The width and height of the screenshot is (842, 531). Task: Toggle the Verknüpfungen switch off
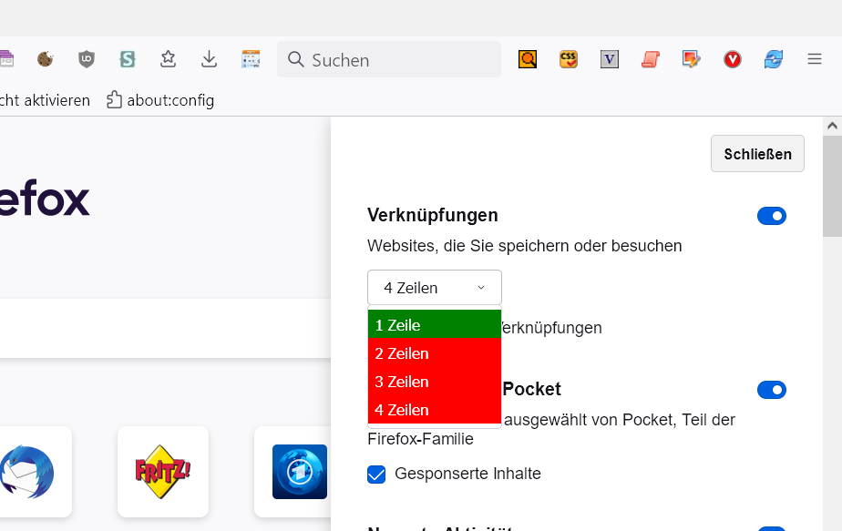point(772,216)
